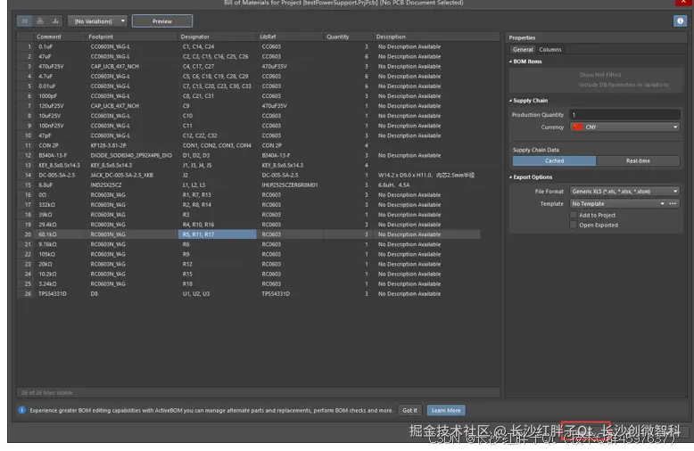Switch to the General tab
This screenshot has height=451, width=694.
tap(523, 50)
